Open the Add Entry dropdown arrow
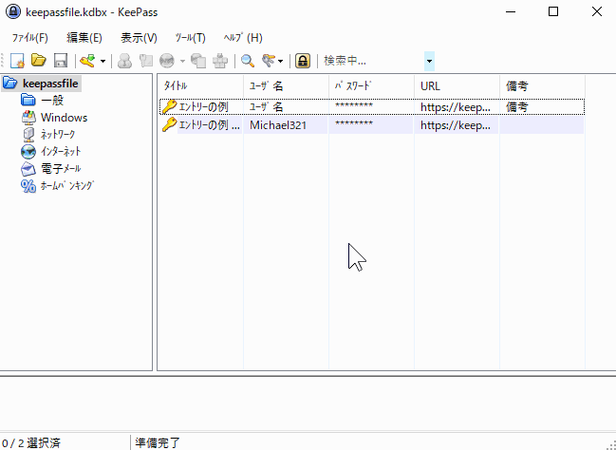Viewport: 616px width, 450px height. click(x=103, y=62)
